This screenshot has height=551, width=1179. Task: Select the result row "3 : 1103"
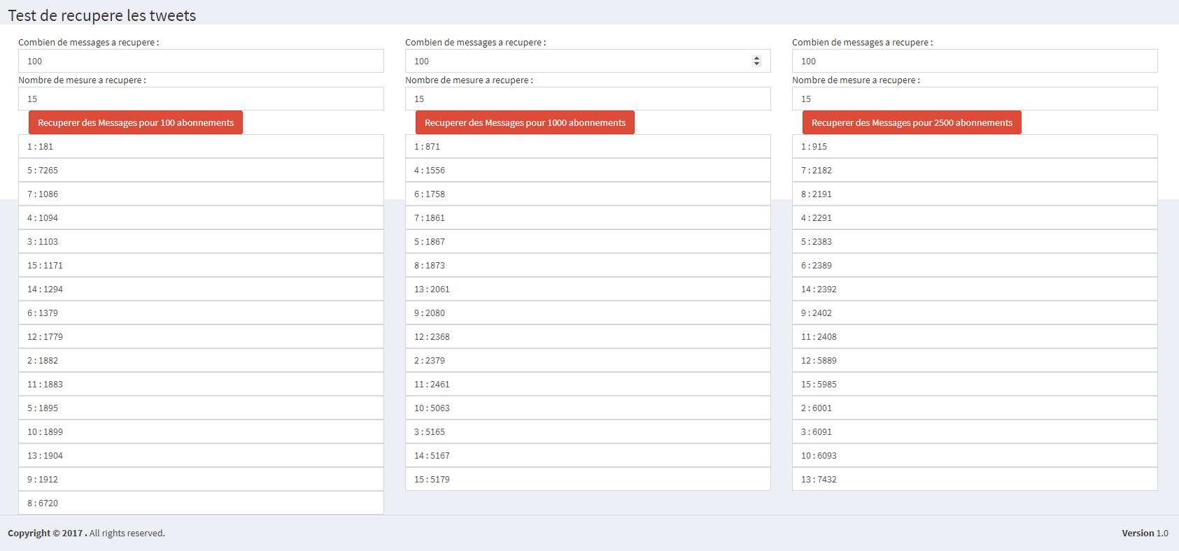(201, 241)
